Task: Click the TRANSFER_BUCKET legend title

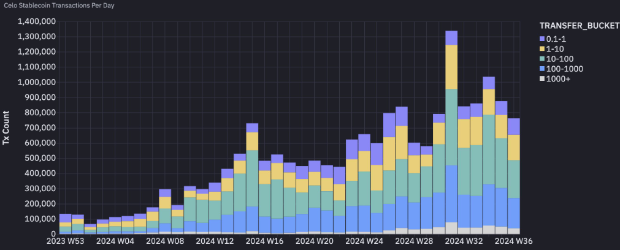Action: tap(580, 26)
